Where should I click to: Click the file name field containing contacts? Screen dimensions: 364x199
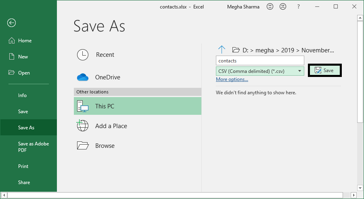[260, 61]
